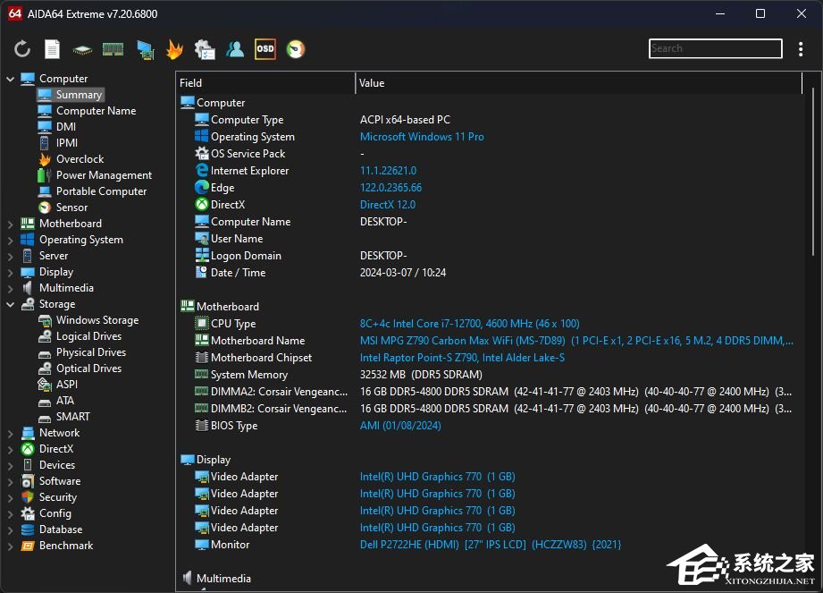823x593 pixels.
Task: Click the user person toolbar icon
Action: [x=235, y=49]
